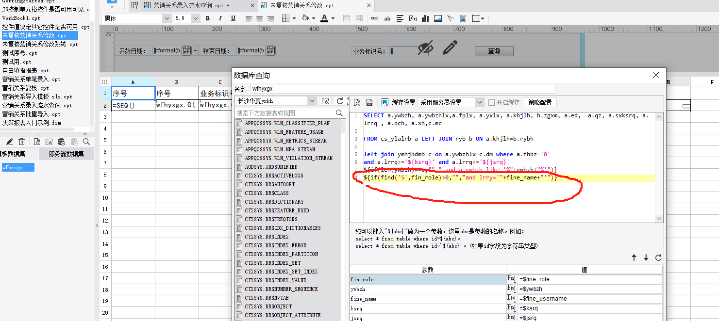Preview the dataset in the left panel

coord(37,142)
